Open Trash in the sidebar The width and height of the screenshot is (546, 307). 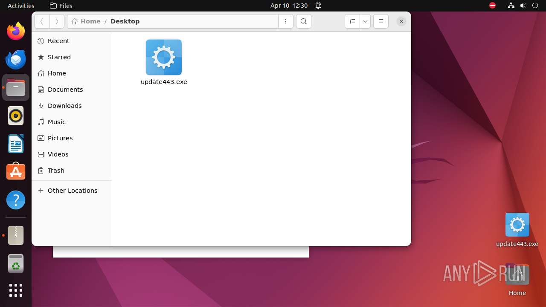coord(72,171)
